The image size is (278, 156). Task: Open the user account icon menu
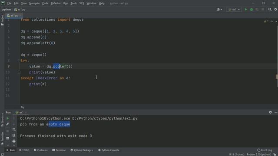(x=219, y=10)
